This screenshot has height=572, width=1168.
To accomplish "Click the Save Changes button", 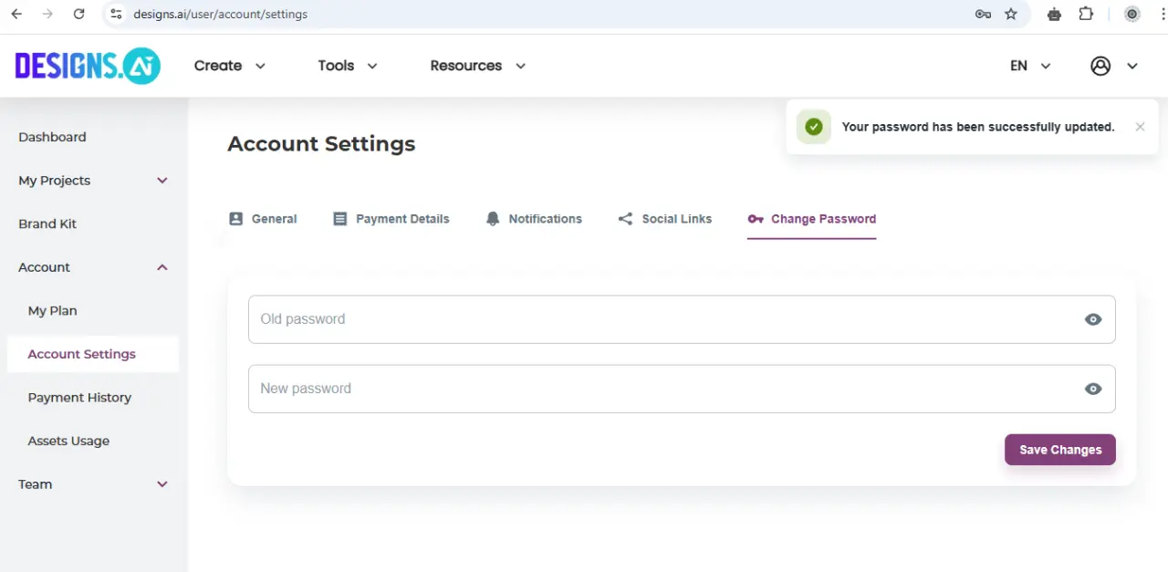I will tap(1060, 450).
